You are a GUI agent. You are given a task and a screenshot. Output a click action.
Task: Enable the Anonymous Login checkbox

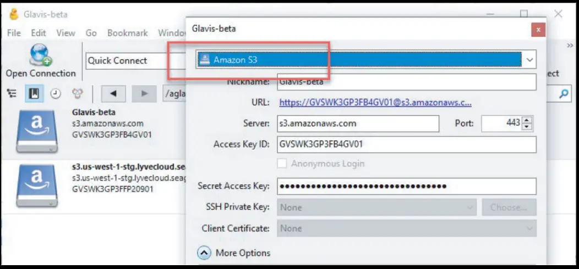[x=282, y=164]
